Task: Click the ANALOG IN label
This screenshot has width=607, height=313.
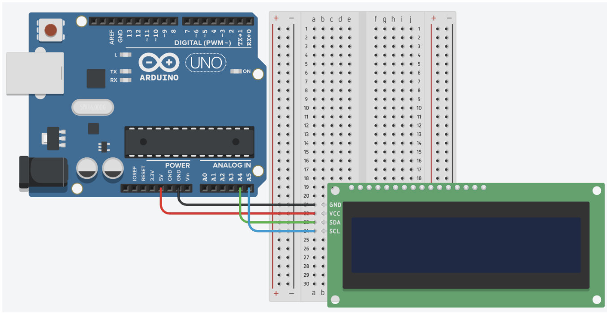Action: tap(232, 165)
